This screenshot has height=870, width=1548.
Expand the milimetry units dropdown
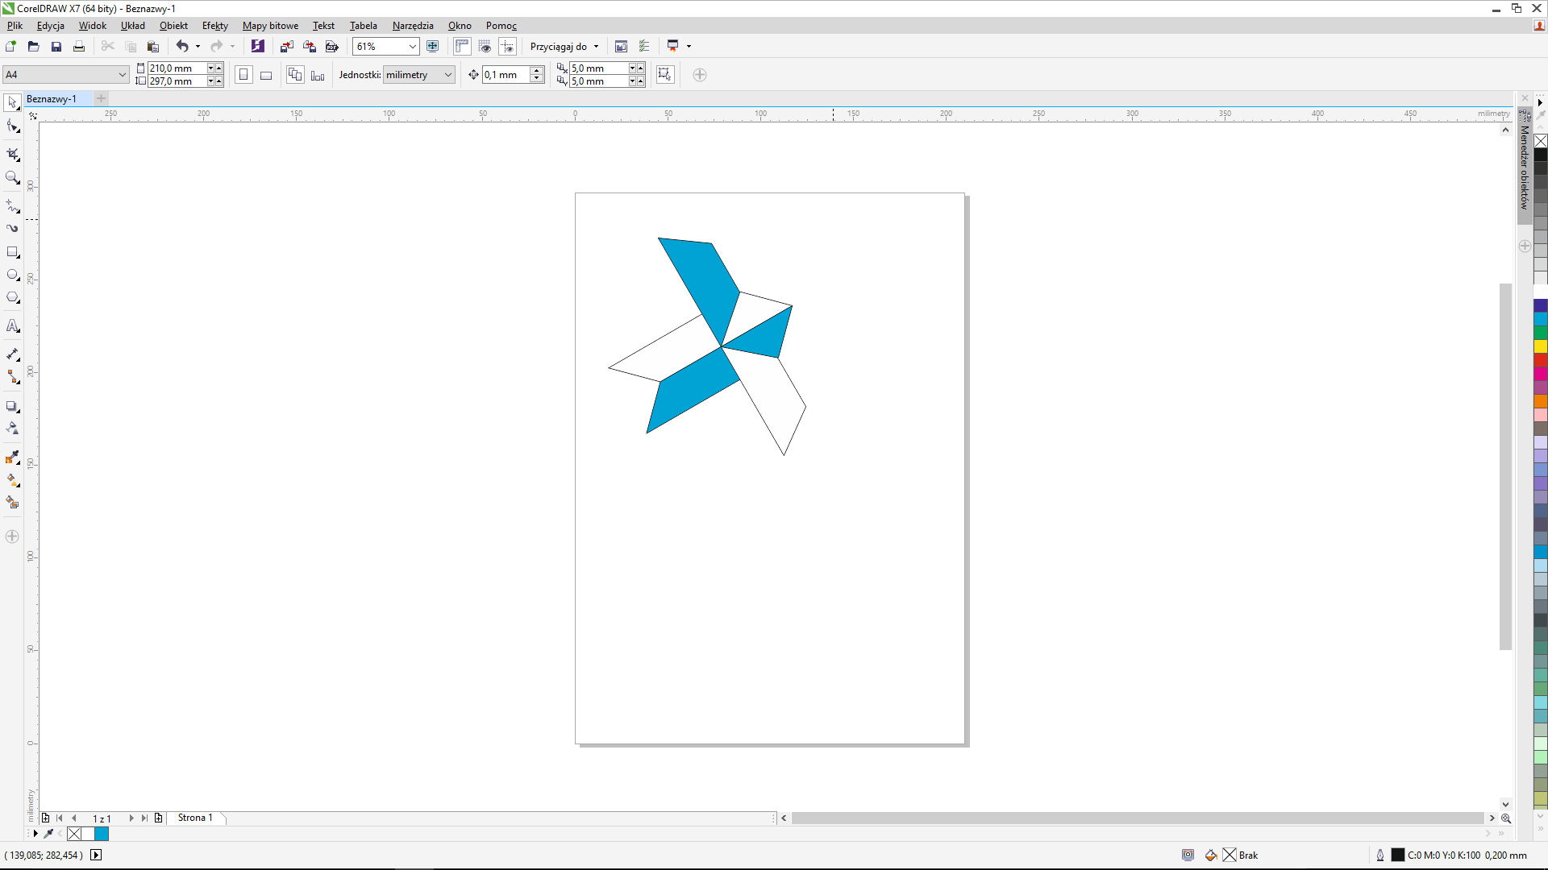tap(447, 75)
